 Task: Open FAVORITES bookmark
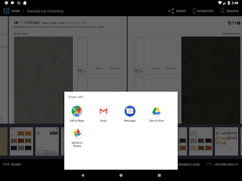coord(203,11)
